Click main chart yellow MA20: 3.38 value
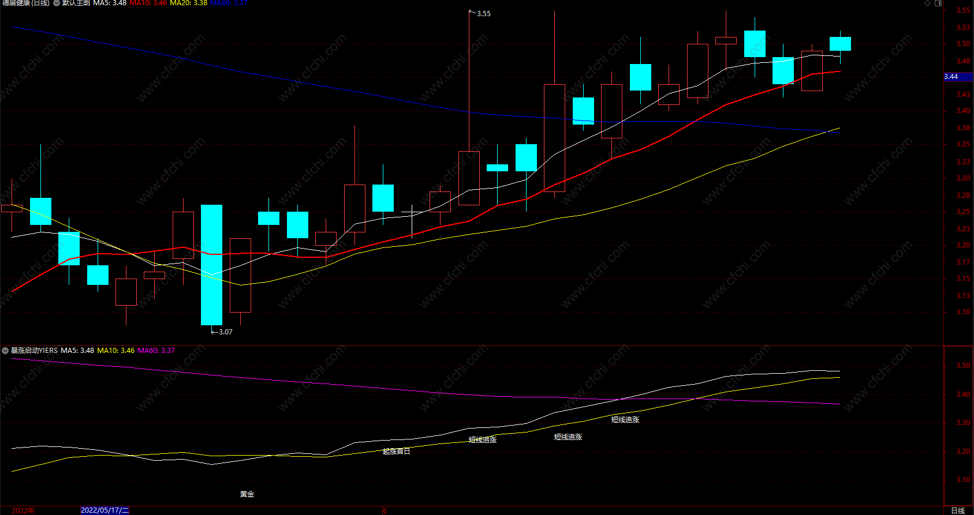 click(188, 3)
